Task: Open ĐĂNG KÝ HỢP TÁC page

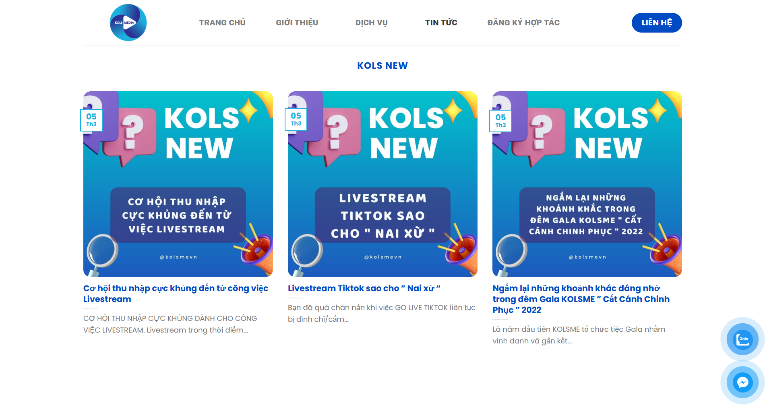Action: pyautogui.click(x=523, y=23)
